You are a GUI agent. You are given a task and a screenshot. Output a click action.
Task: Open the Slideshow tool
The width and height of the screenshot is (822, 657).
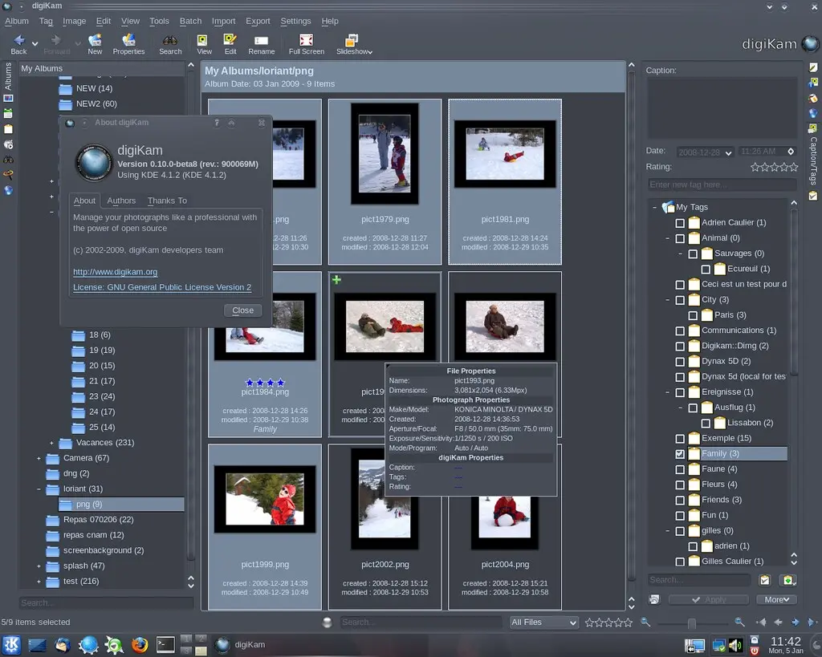point(354,43)
